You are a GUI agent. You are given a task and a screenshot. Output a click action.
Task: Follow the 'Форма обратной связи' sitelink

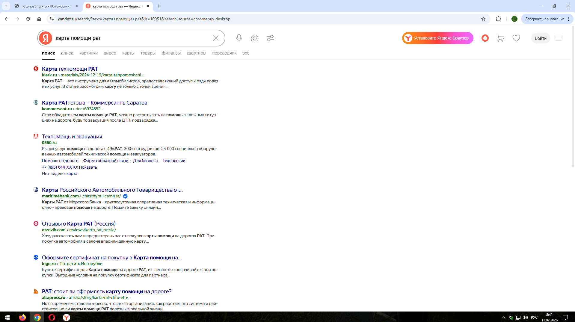point(106,161)
